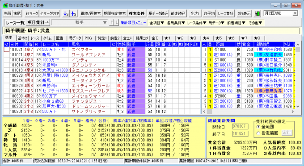
Task: Click the 集計項目メニュー link
Action: click(133, 23)
